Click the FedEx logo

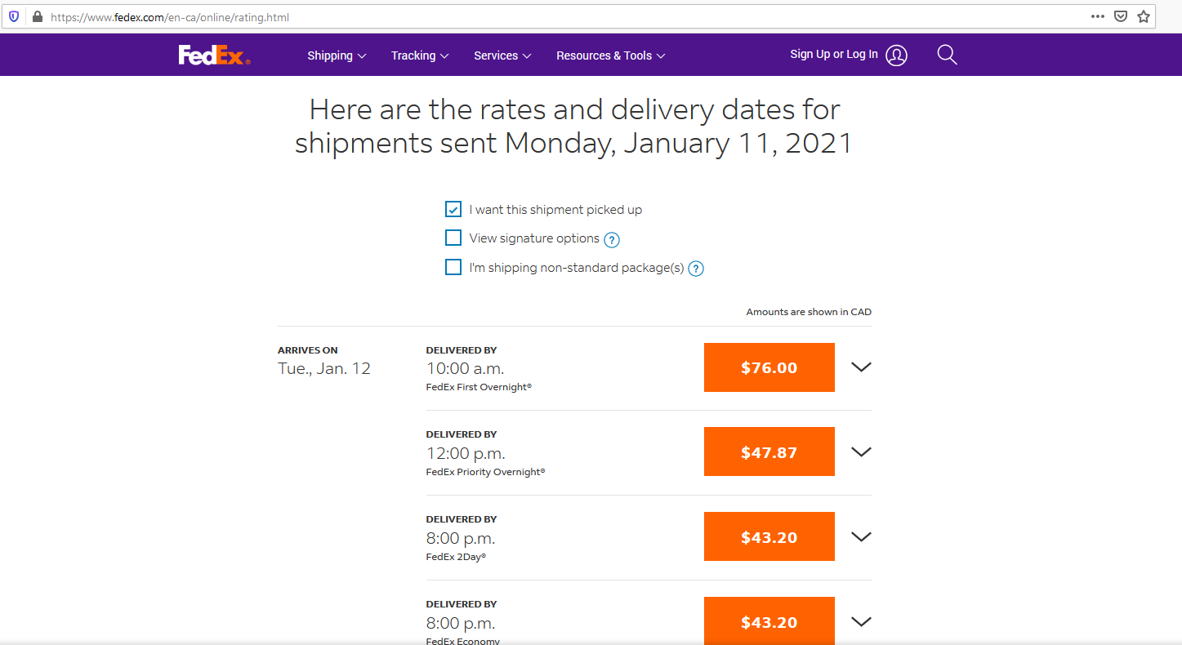(213, 54)
